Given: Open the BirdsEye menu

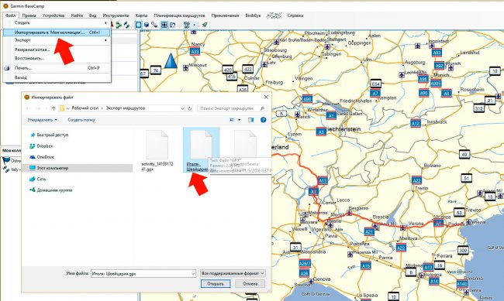Looking at the screenshot, I should [253, 15].
